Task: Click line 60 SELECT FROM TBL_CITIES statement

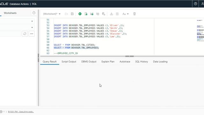Action: point(74,45)
